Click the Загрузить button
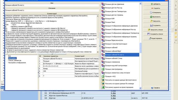The width and height of the screenshot is (178, 100). click(155, 21)
